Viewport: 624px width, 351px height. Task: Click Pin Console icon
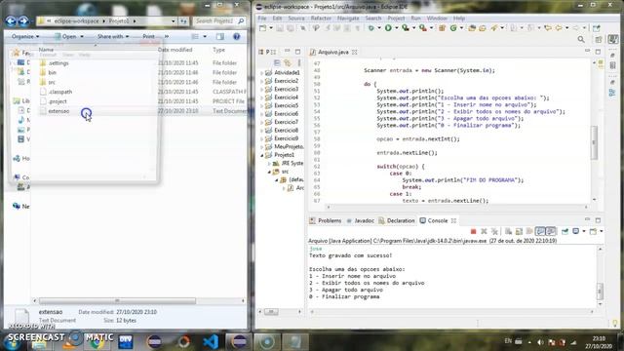(565, 231)
